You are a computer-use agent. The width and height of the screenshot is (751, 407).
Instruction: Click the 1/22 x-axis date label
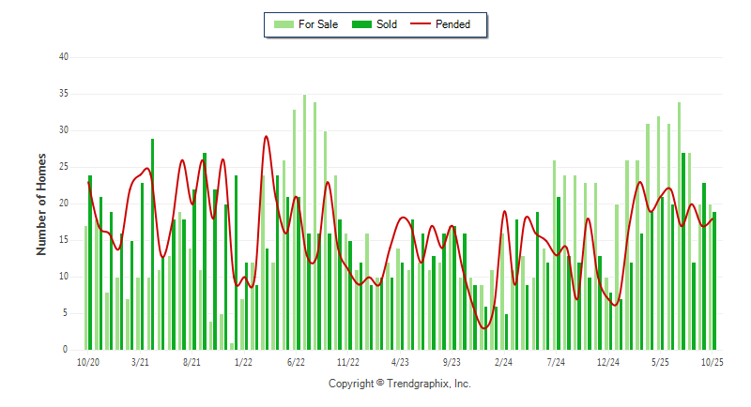click(243, 362)
